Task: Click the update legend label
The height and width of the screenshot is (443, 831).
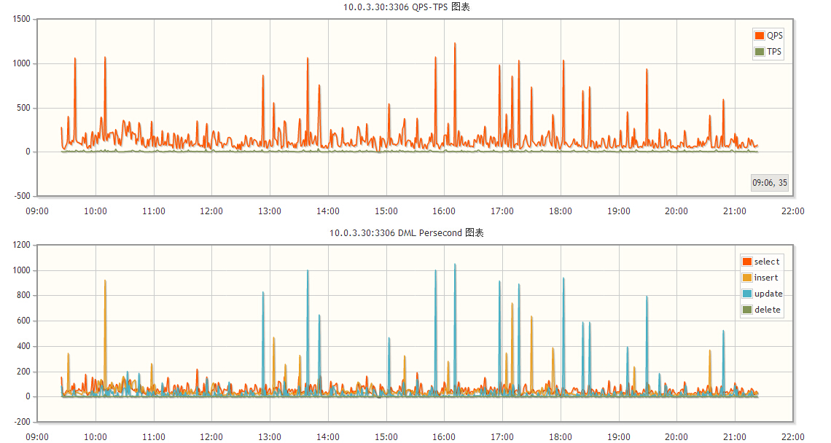Action: [768, 294]
